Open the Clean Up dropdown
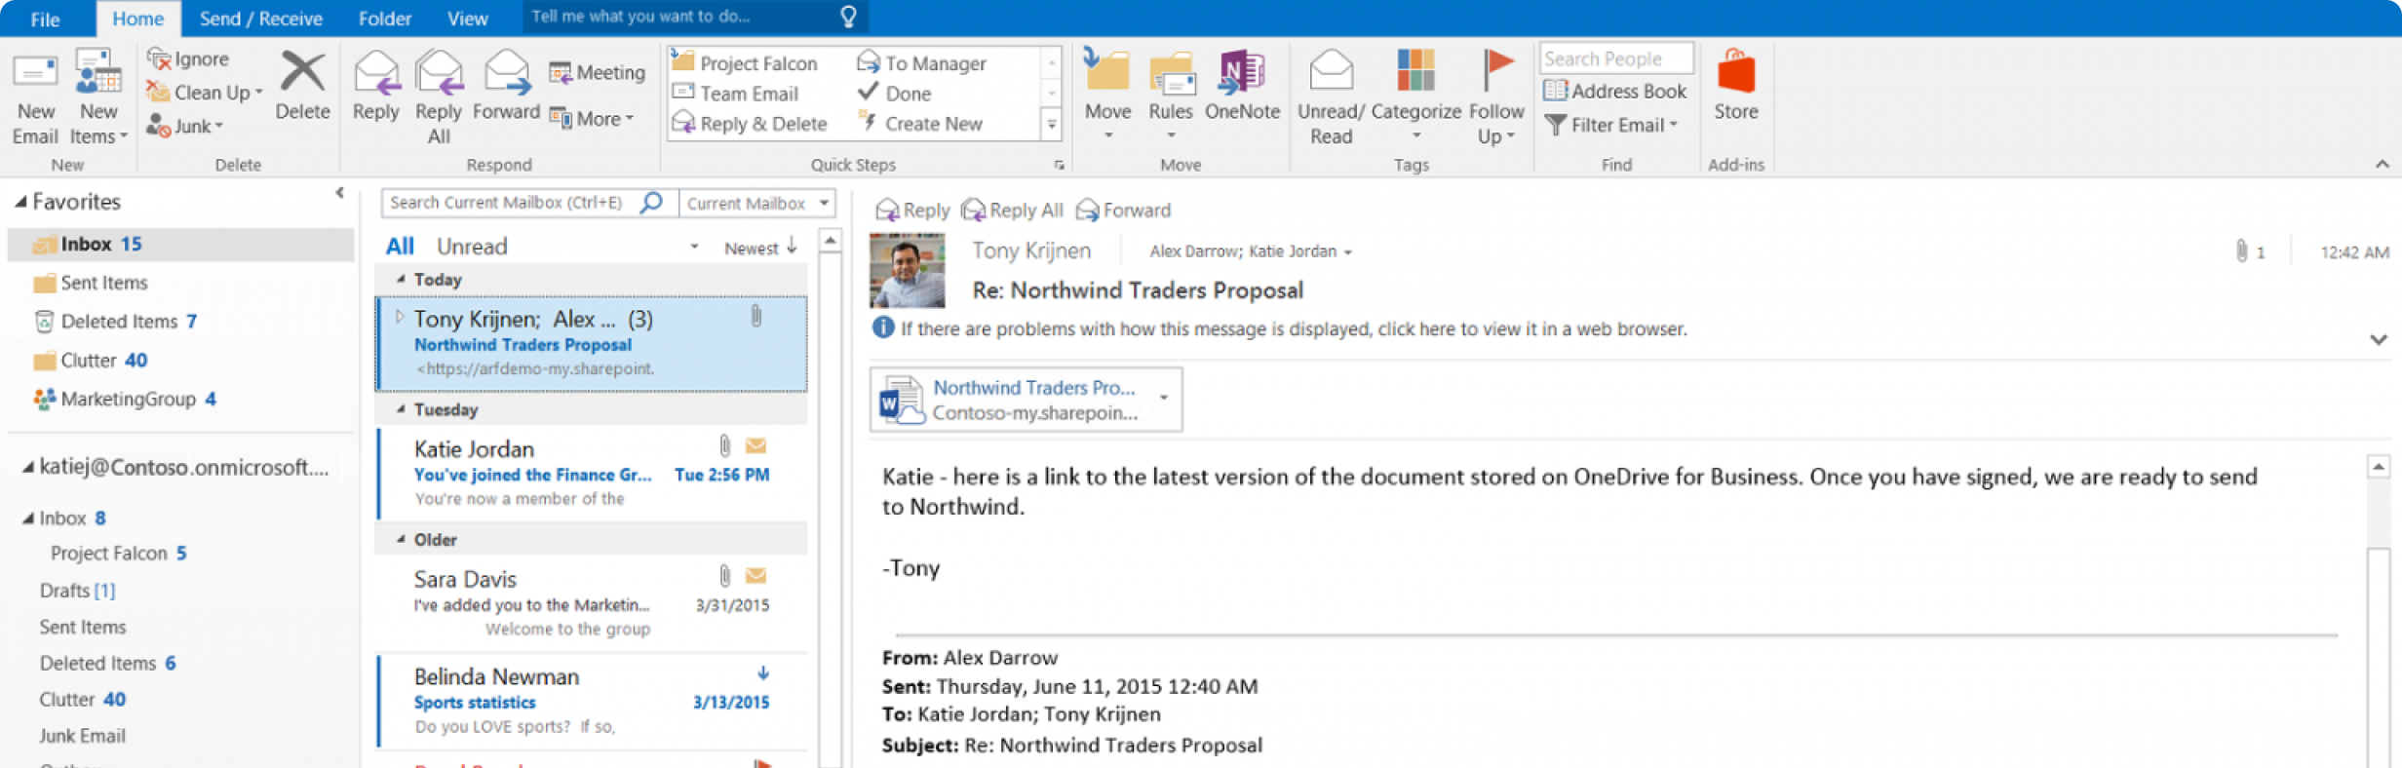This screenshot has height=768, width=2402. pyautogui.click(x=205, y=93)
